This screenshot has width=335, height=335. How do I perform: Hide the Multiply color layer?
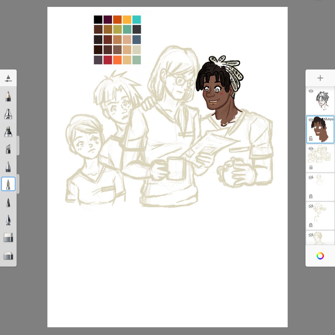tap(311, 120)
